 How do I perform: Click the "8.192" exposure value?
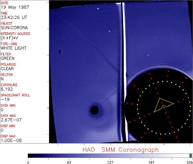click(x=7, y=89)
